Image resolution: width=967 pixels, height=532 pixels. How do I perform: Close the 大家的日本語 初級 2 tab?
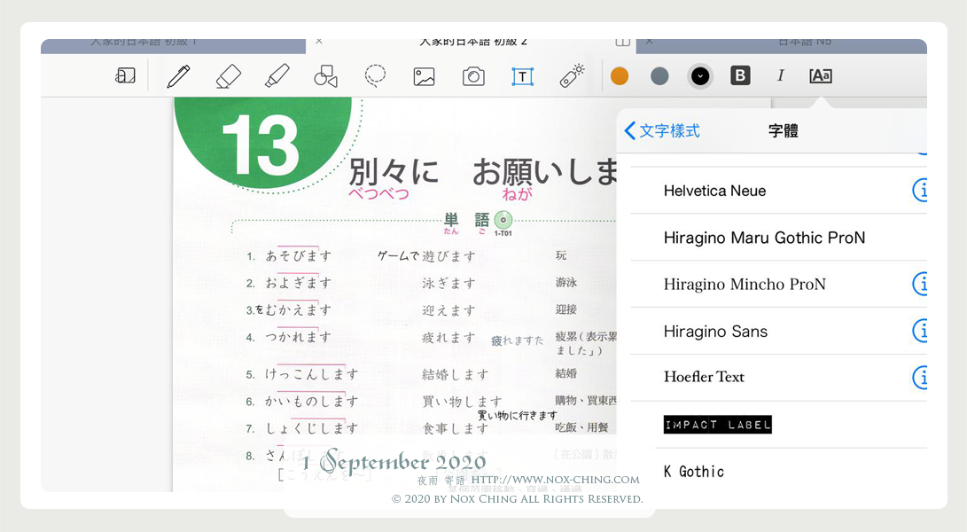[x=319, y=42]
